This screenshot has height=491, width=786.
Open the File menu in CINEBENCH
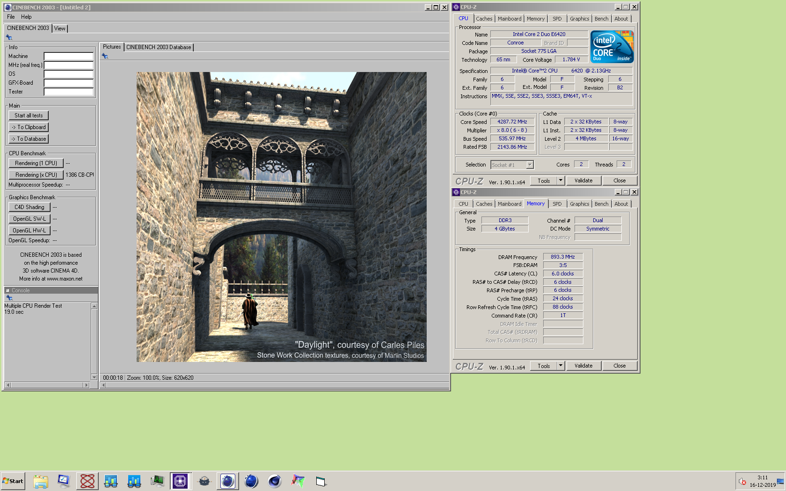click(x=11, y=17)
